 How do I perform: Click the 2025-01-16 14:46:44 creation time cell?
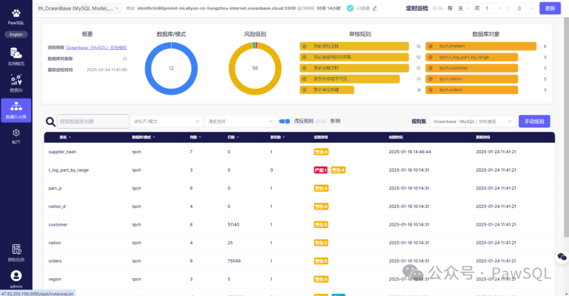pos(410,152)
